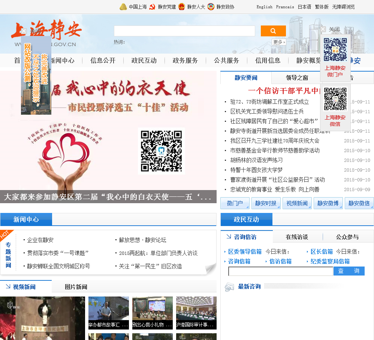Viewport: 374px width, 340px height.
Task: Switch language to Francais
Action: click(285, 7)
